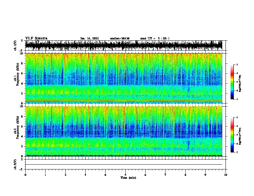
Task: Click the "2" tick on the time axis
Action: click(65, 175)
